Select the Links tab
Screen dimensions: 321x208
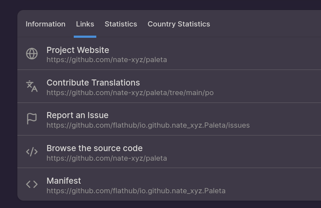85,24
